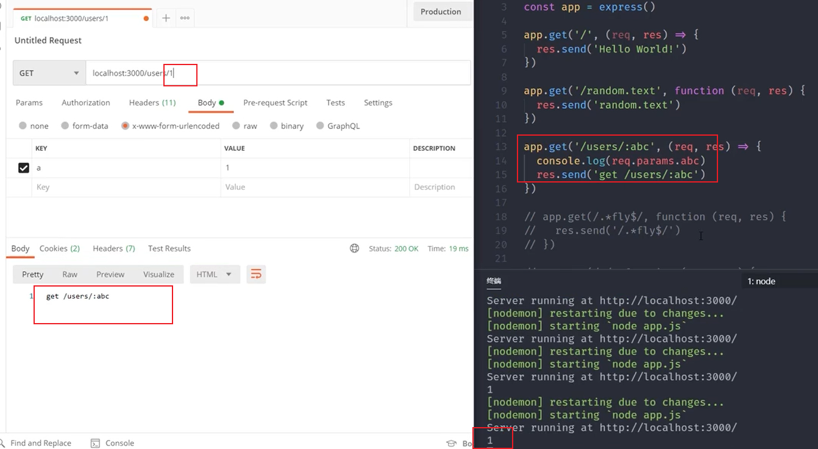This screenshot has height=449, width=818.
Task: Click commented line 18 app.get(/.*fly$/
Action: 655,217
